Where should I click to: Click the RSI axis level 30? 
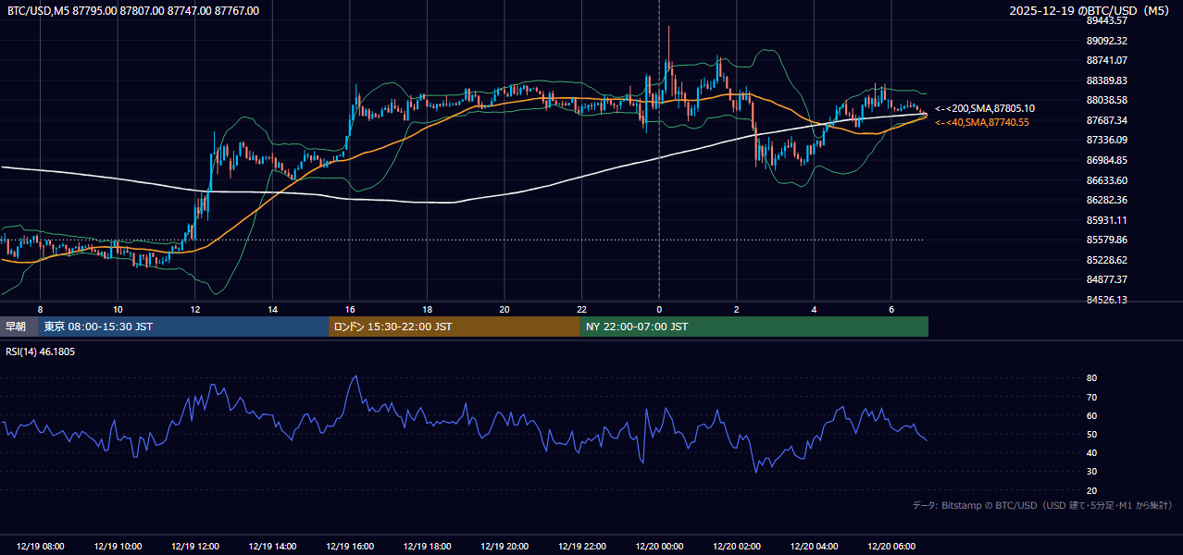(1091, 472)
